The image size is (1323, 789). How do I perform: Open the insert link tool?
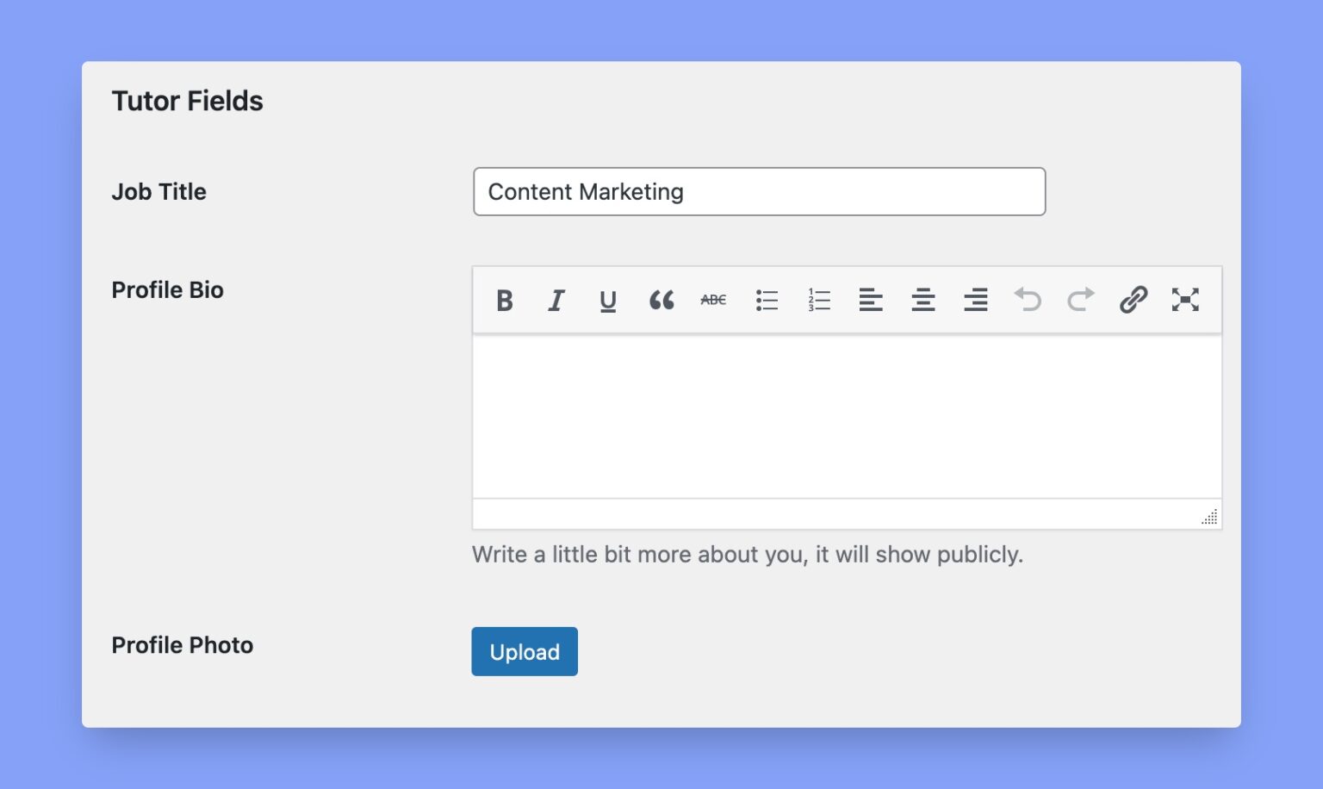[x=1133, y=300]
